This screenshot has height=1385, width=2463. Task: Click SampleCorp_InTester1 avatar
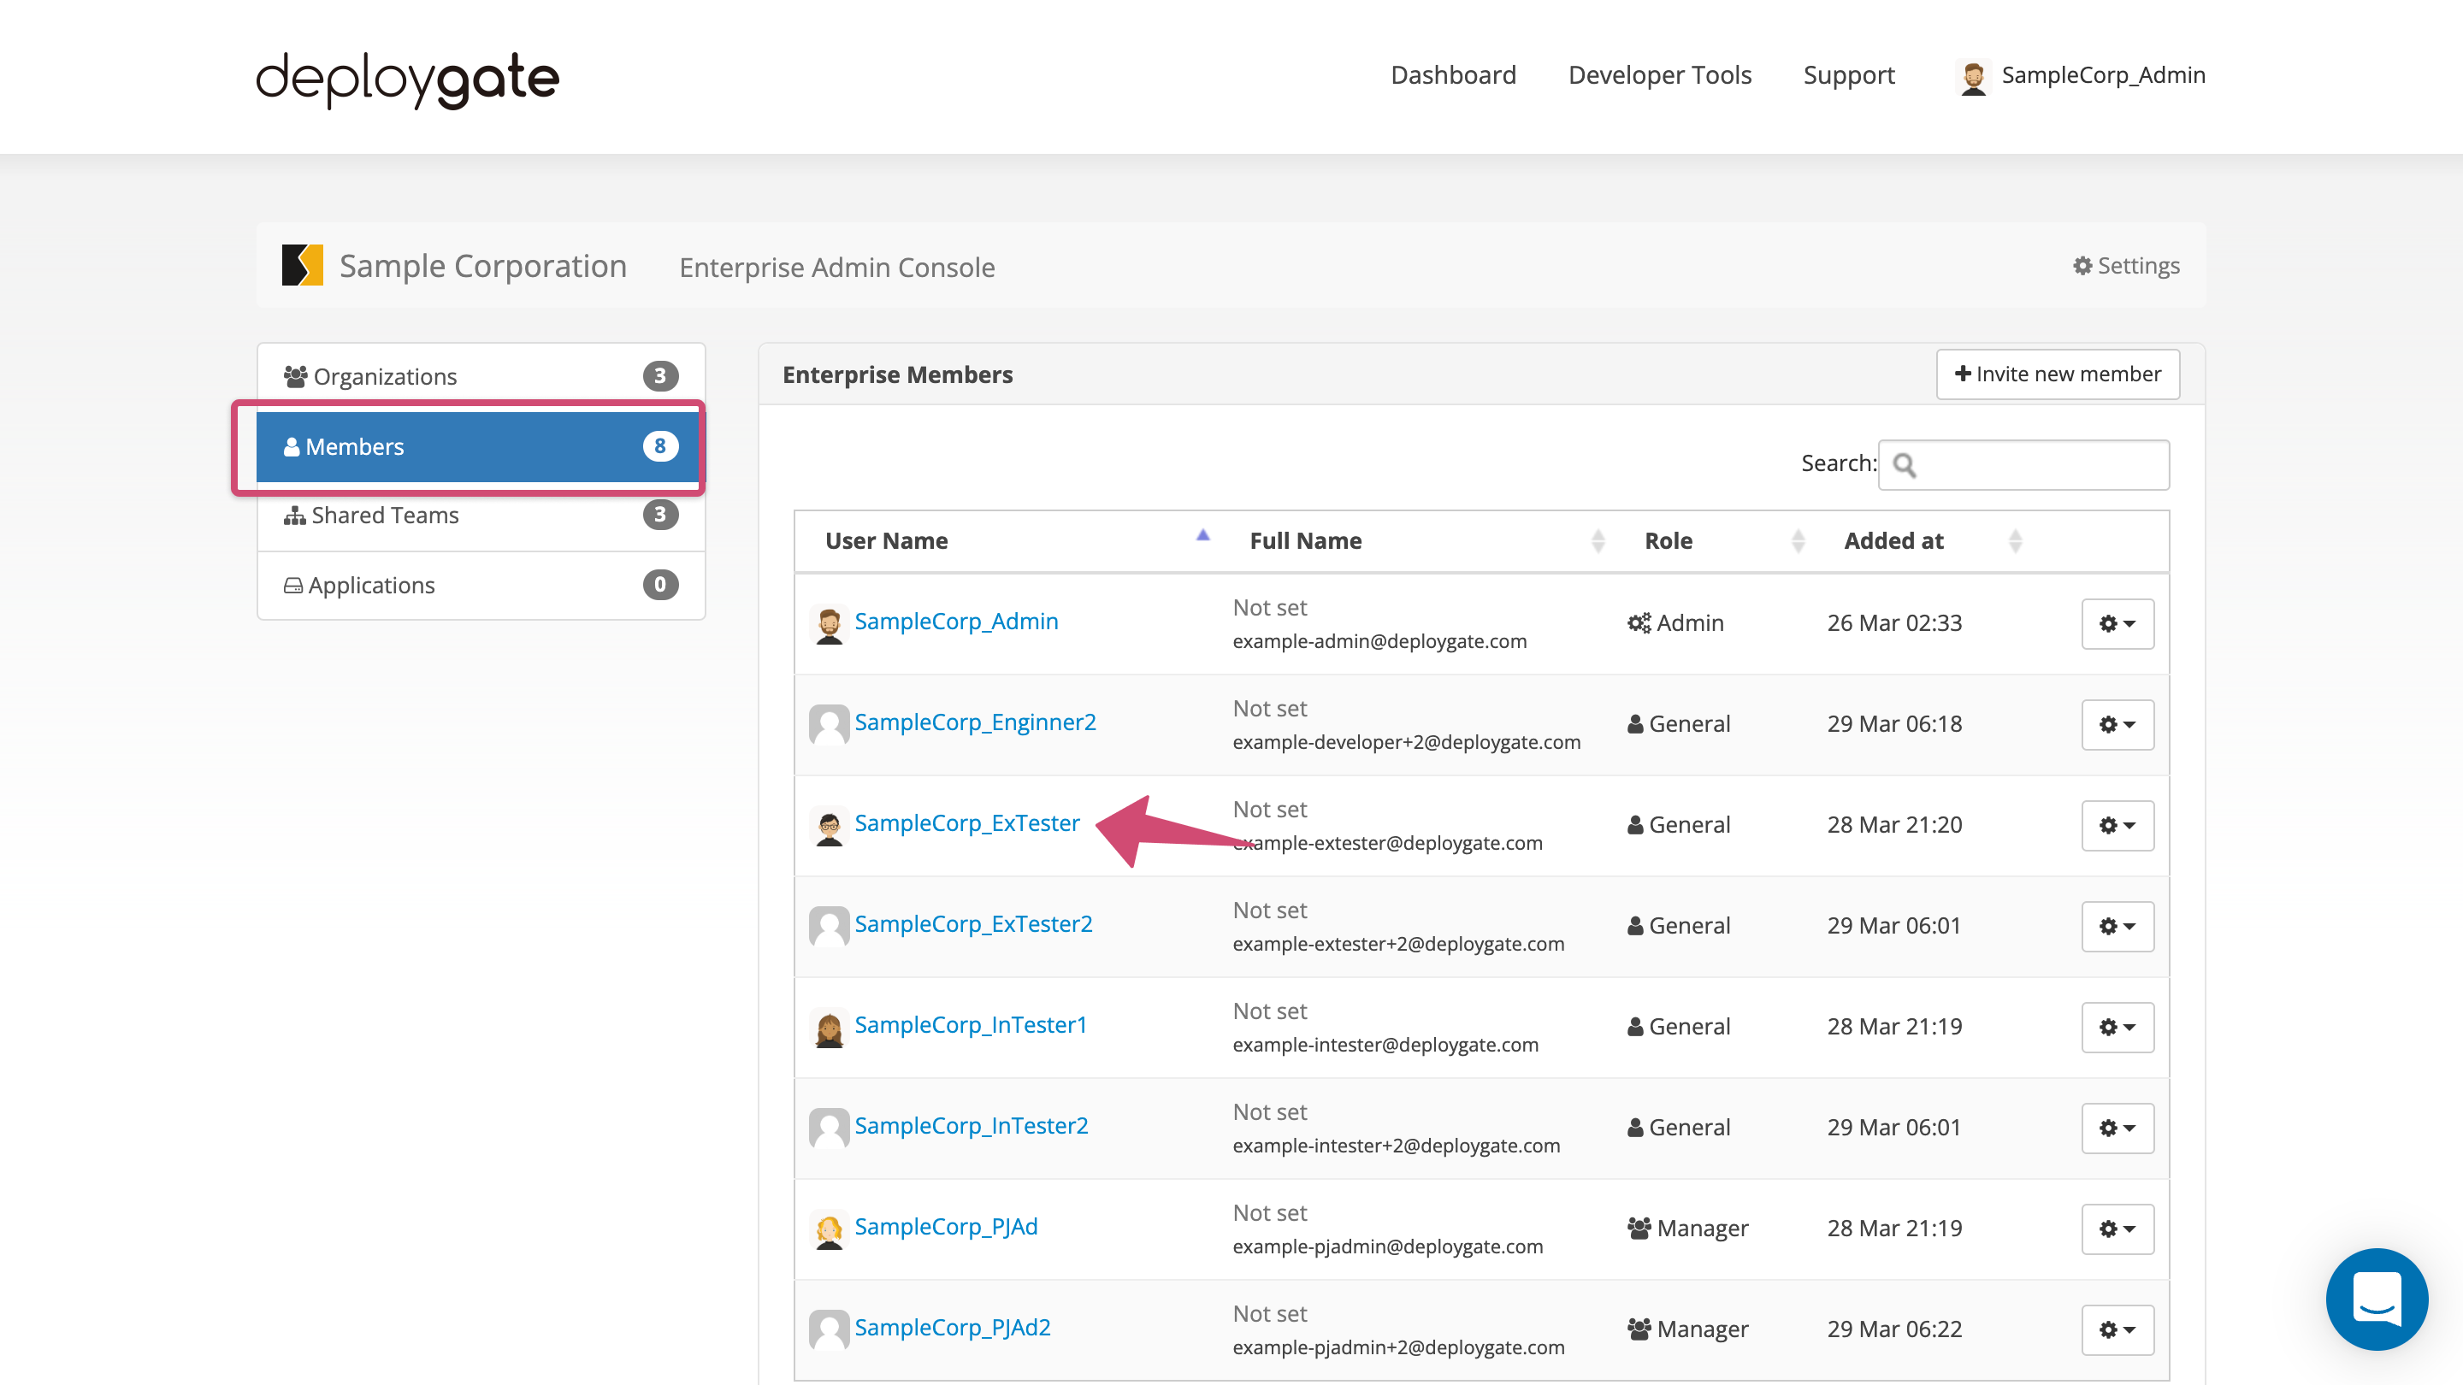[x=829, y=1028]
